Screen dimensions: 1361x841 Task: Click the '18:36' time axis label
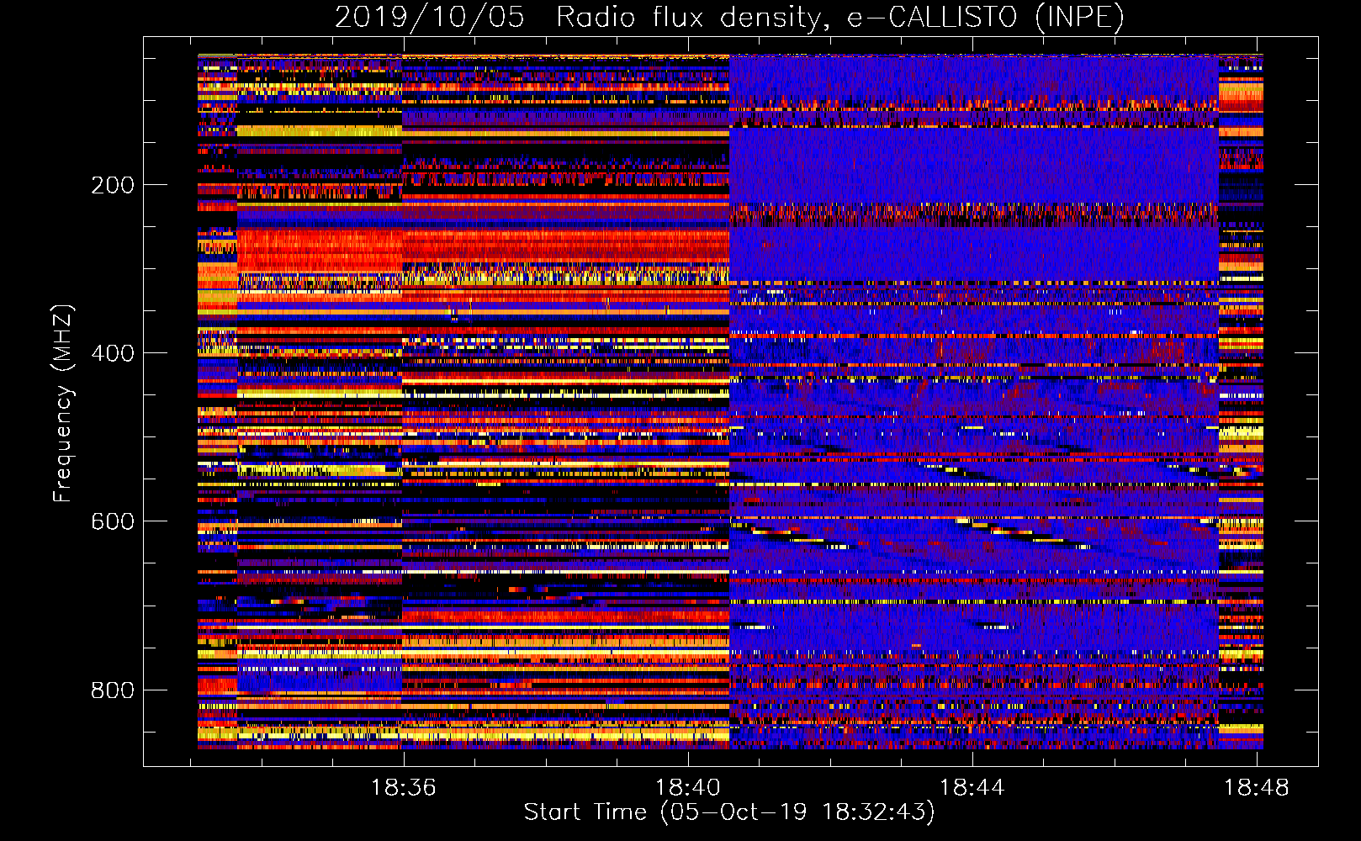(404, 788)
